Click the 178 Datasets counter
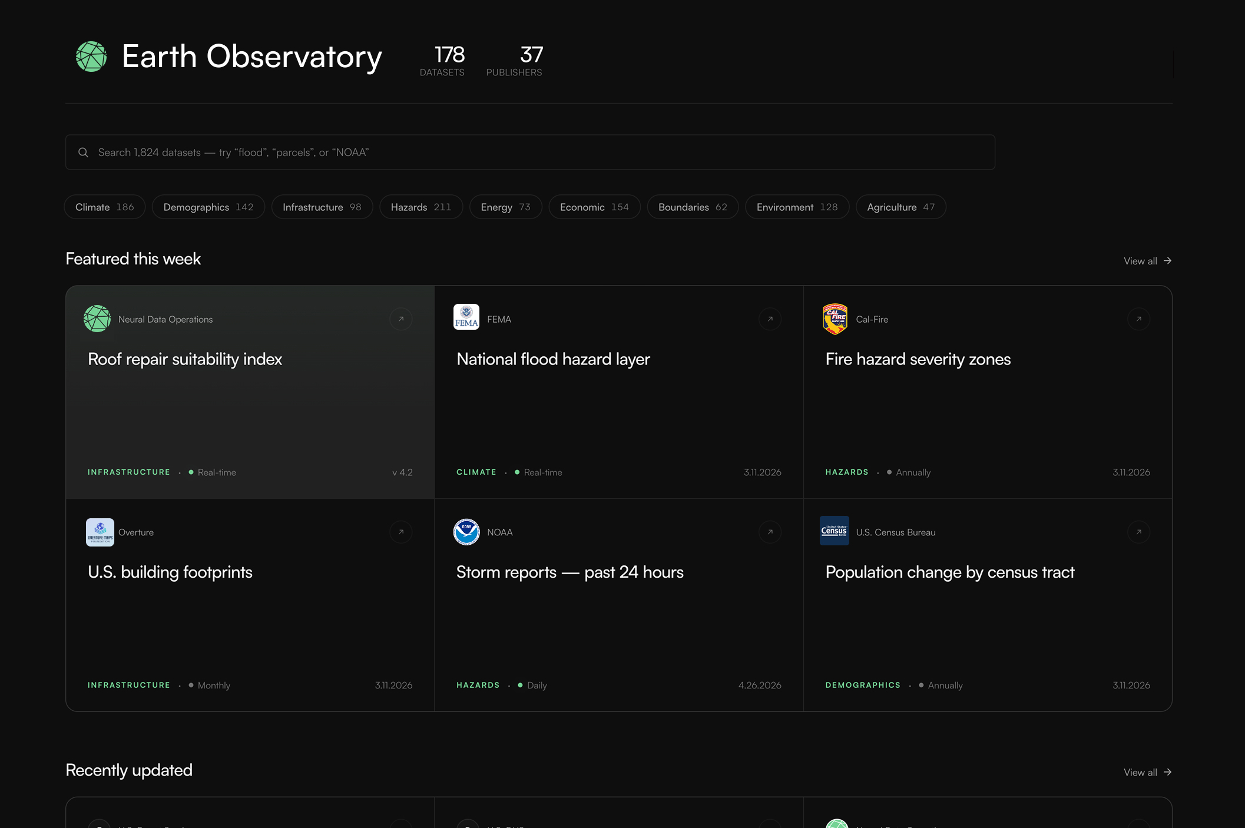This screenshot has width=1245, height=828. point(442,60)
